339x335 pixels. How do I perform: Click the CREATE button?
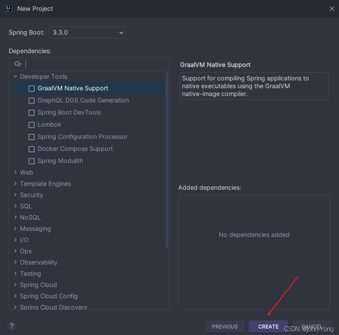268,326
